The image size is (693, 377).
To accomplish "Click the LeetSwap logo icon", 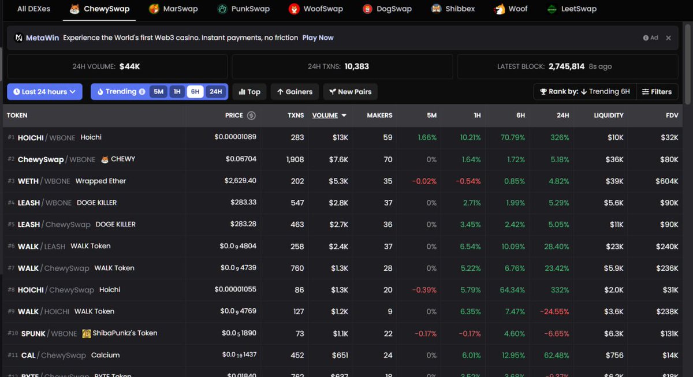I will tap(553, 9).
